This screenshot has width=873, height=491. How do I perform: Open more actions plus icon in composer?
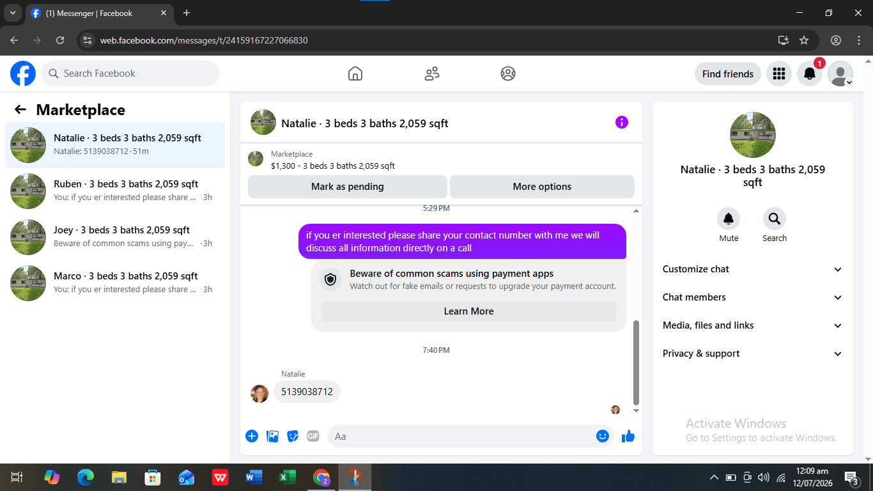252,436
